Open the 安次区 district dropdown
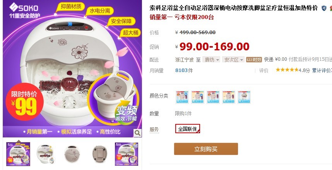332x170 pixels. click(x=233, y=60)
